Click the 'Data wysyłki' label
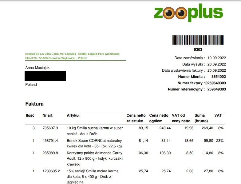The height and width of the screenshot is (184, 241). point(194,64)
